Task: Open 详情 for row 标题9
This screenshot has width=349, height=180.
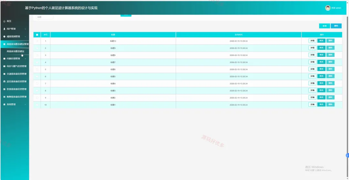Action: [312, 48]
